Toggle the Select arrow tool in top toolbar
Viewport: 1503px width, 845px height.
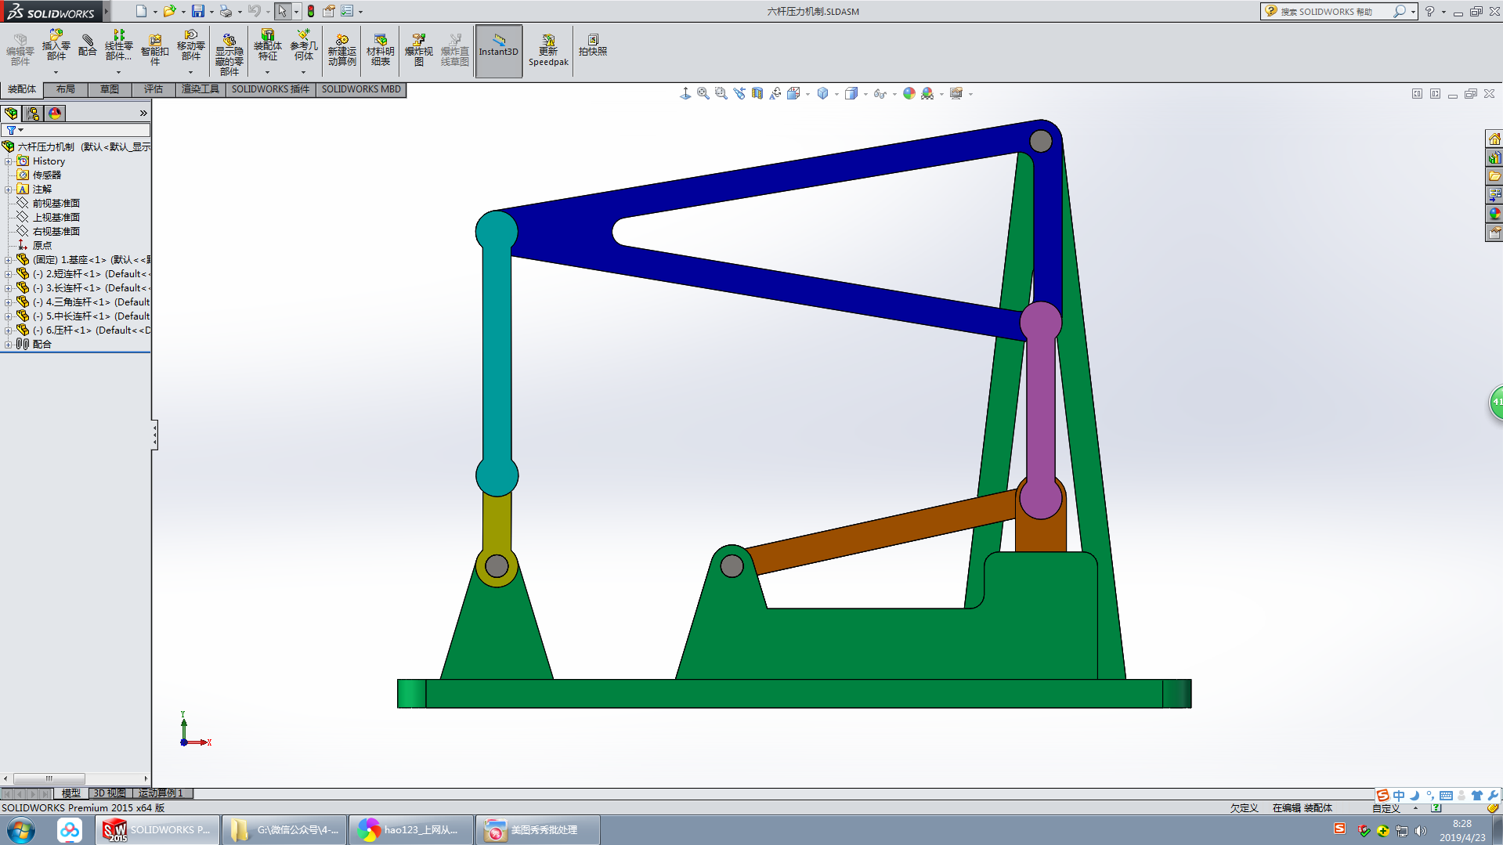click(282, 11)
